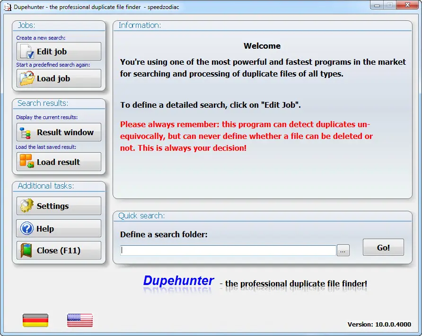Image resolution: width=422 pixels, height=336 pixels.
Task: Show the Result window
Action: tap(59, 132)
